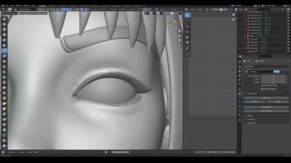Open the Render properties tab icon
This screenshot has width=291, height=163.
click(240, 67)
